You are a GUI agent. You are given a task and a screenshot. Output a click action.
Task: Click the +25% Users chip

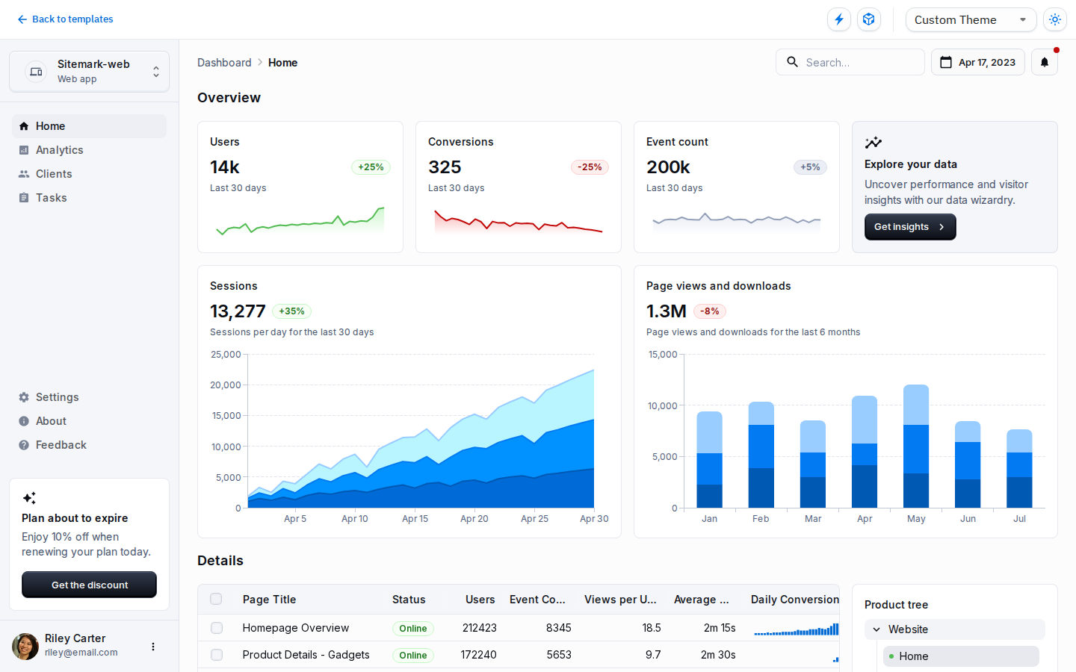pos(371,167)
